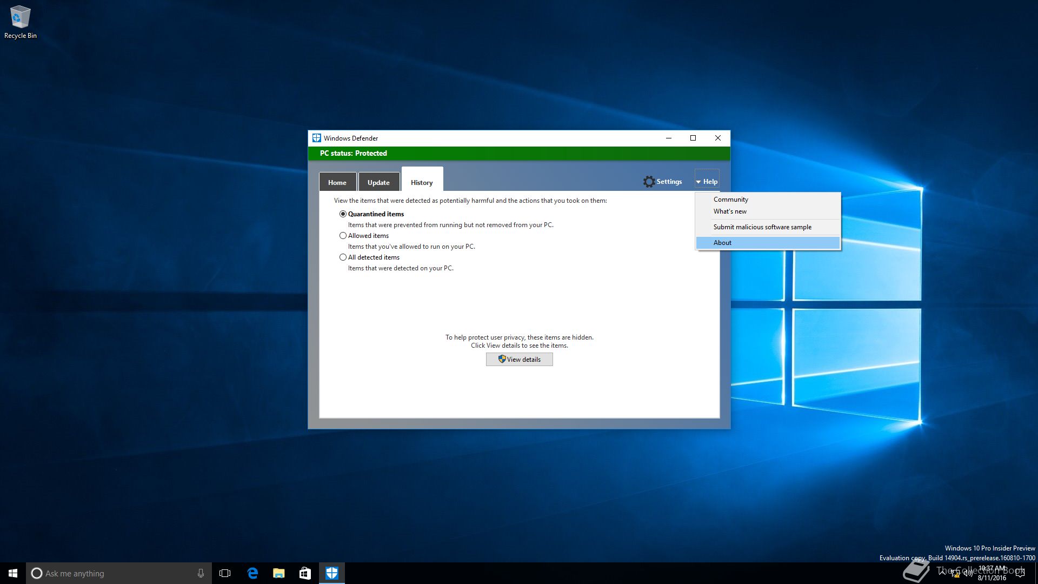Click the Cortana circle icon

[37, 573]
